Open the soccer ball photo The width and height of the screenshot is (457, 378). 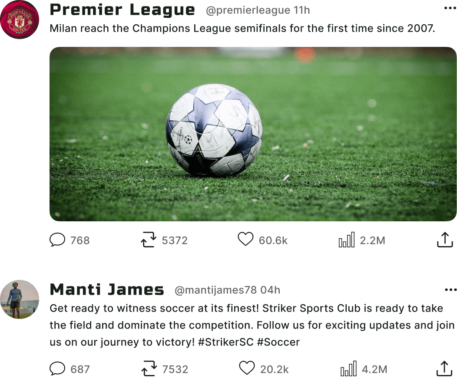tap(253, 134)
